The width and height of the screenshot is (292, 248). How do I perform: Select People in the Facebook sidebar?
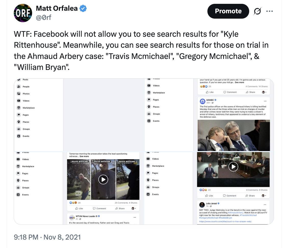(26, 87)
